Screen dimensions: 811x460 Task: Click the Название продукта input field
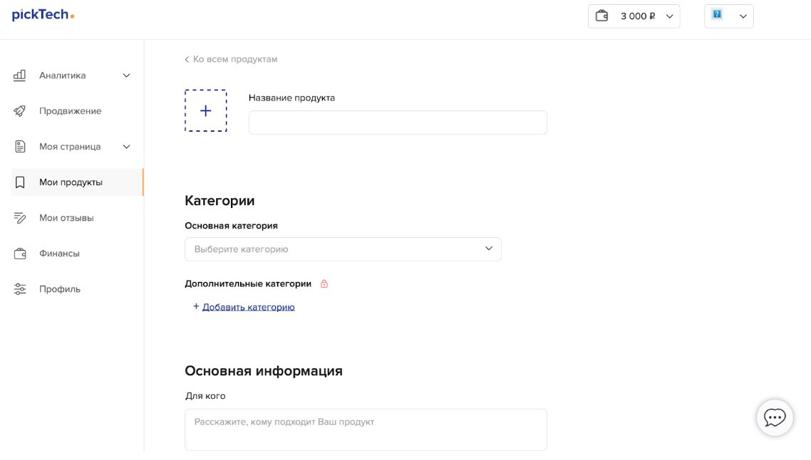coord(398,122)
